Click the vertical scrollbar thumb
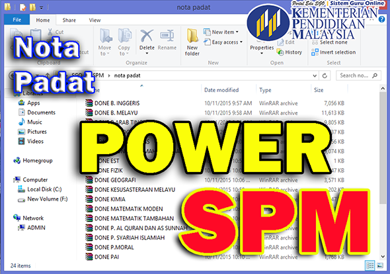 coord(383,148)
